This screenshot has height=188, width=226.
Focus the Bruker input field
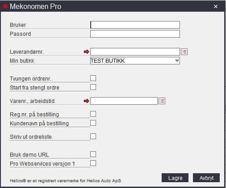(x=135, y=25)
